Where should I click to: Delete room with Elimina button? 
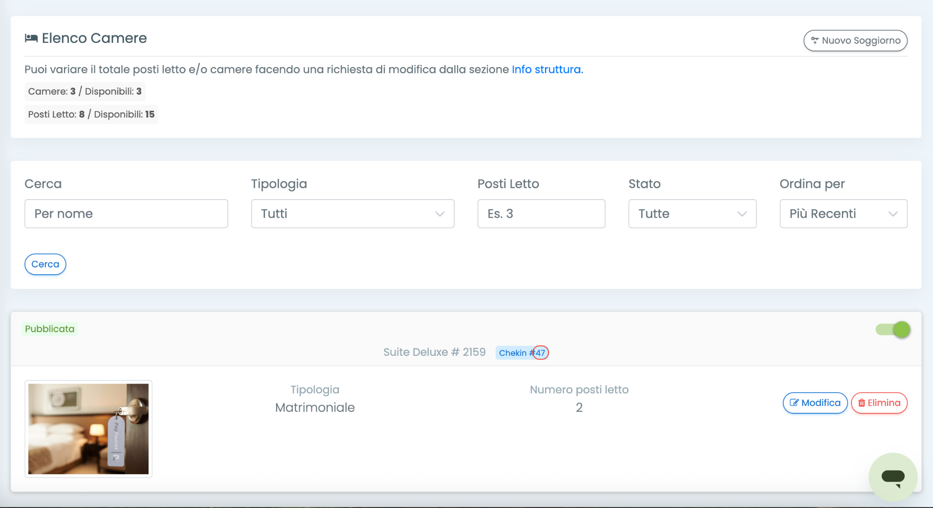(x=879, y=403)
